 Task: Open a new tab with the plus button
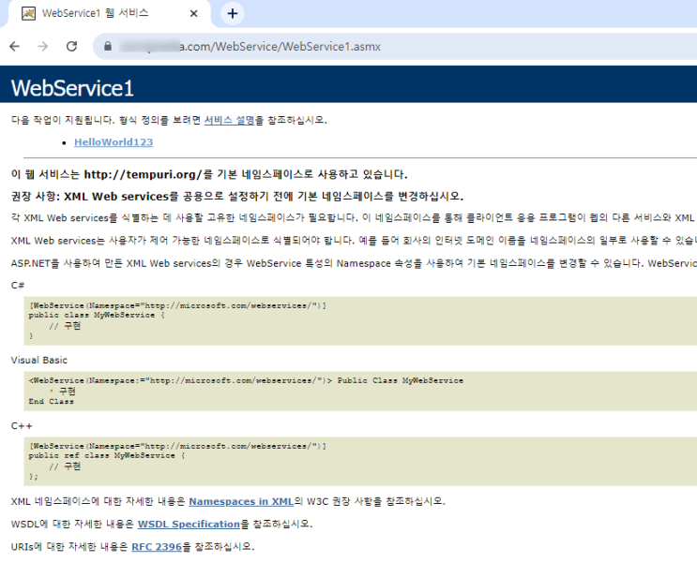click(x=232, y=14)
